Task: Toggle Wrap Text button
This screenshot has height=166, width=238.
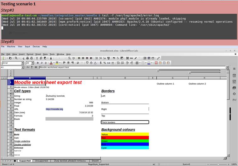Action: pos(78,63)
